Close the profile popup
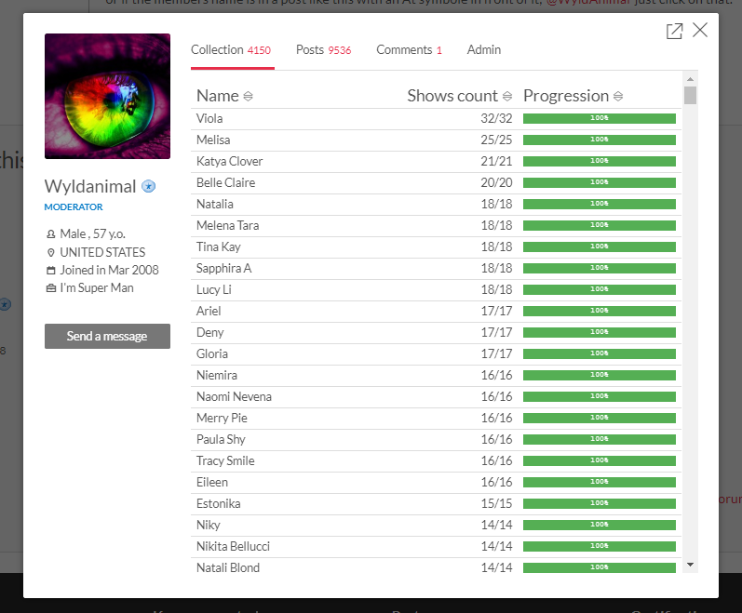The height and width of the screenshot is (613, 742). coord(700,31)
